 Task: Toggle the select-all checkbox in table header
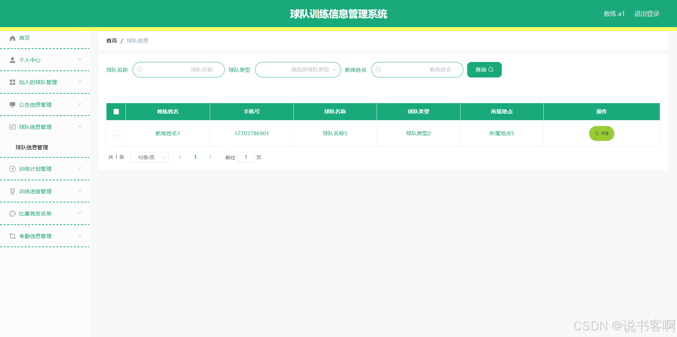pyautogui.click(x=116, y=112)
